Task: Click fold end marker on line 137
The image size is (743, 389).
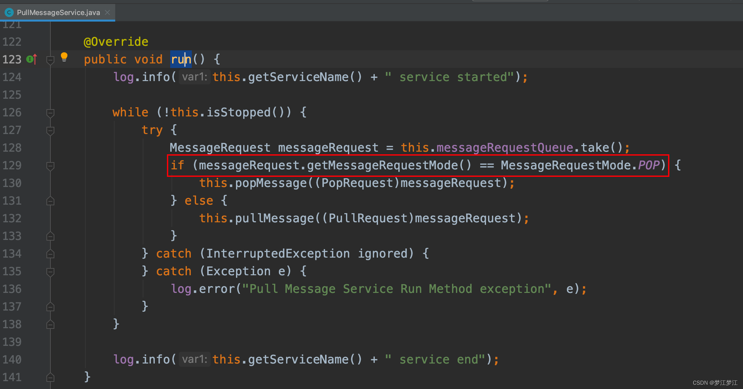Action: point(50,307)
